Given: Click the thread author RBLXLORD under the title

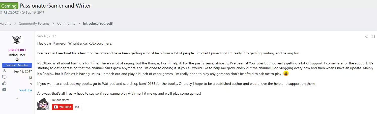Looking at the screenshot, I should click(x=11, y=12).
